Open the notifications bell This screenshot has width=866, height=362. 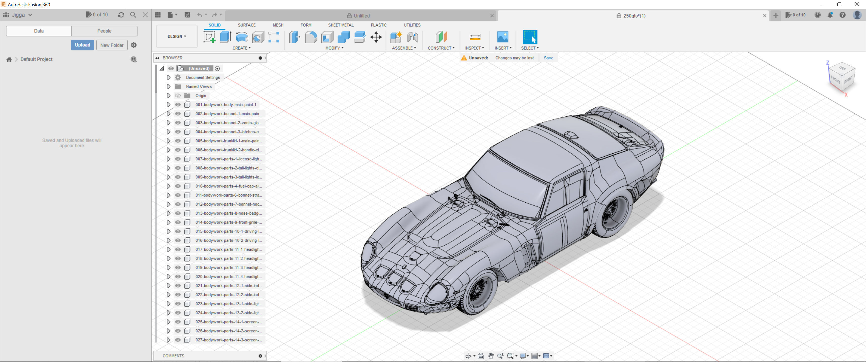[830, 15]
